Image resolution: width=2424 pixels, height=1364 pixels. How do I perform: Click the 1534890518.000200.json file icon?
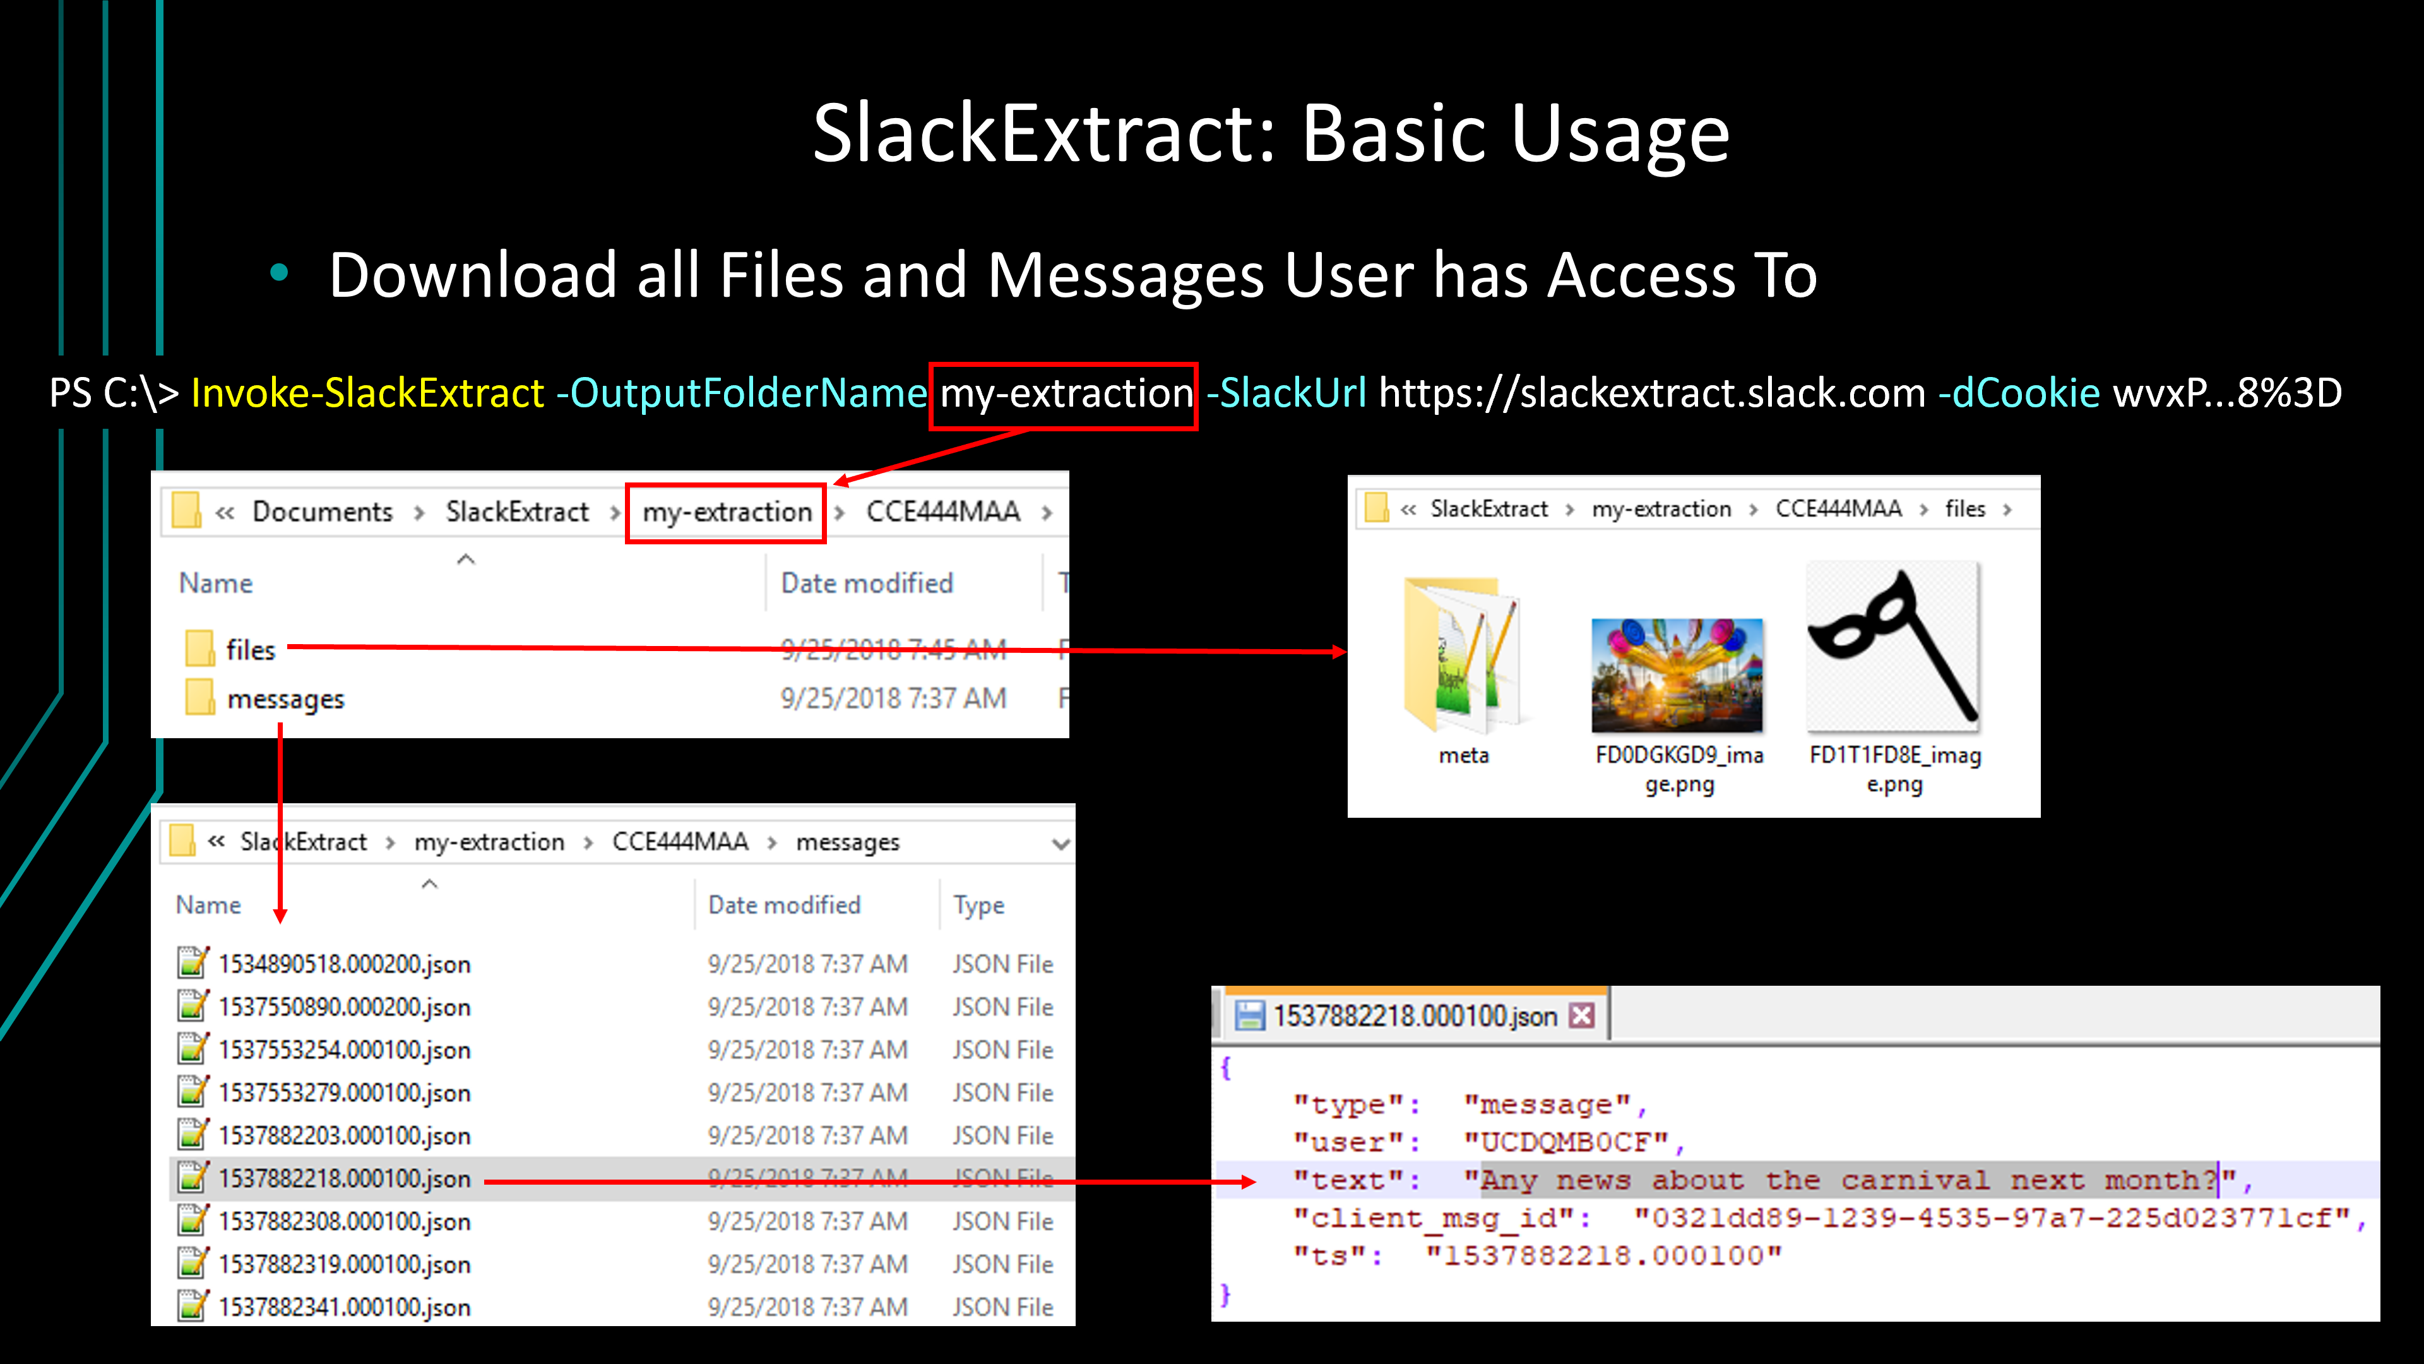[x=193, y=963]
